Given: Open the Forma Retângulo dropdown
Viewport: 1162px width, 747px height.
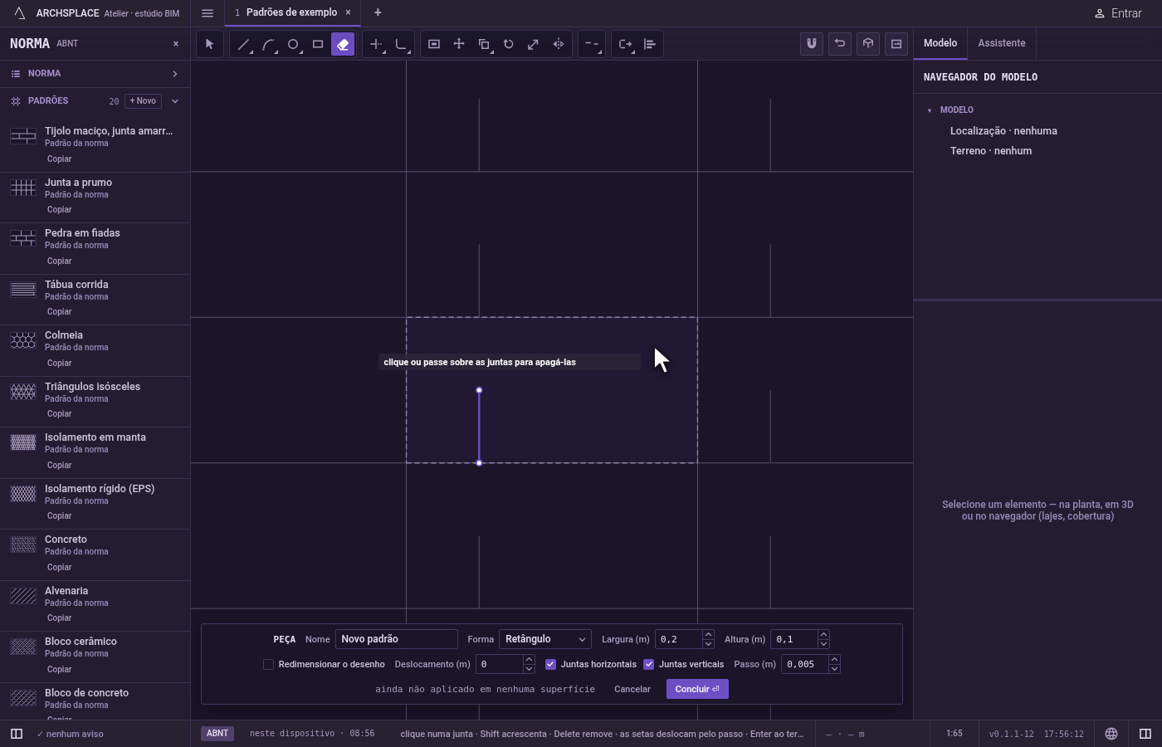Looking at the screenshot, I should click(x=545, y=639).
